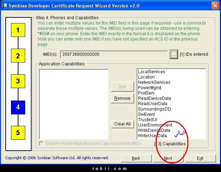Screen dimensions: 221x172
Task: Select LocalServices capability
Action: (151, 72)
